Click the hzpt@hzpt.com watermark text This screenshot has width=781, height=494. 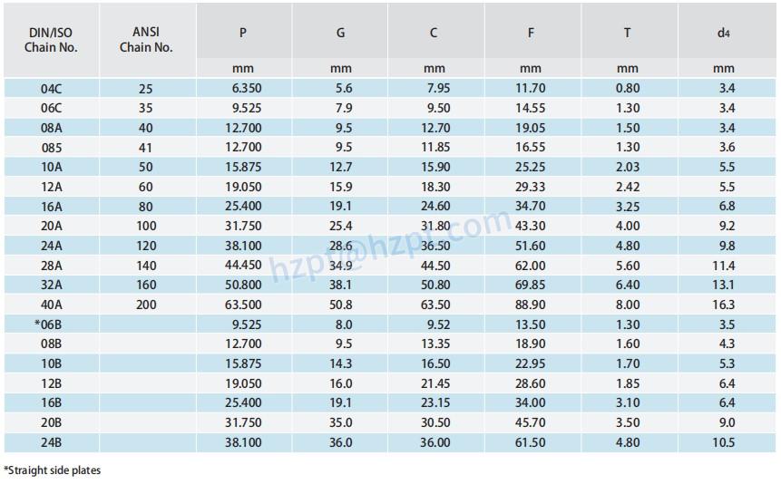(x=392, y=243)
